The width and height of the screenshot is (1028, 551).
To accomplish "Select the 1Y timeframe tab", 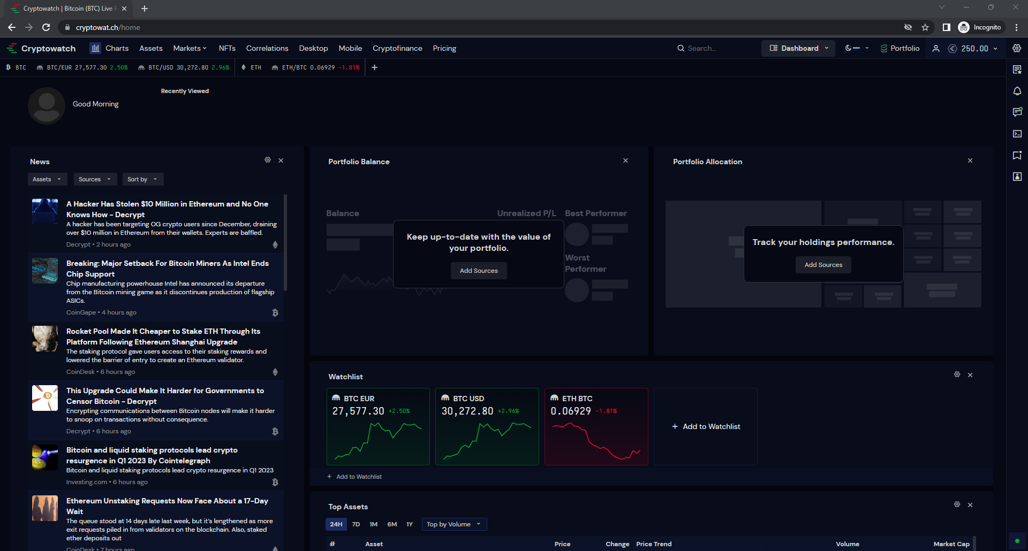I will click(x=410, y=524).
